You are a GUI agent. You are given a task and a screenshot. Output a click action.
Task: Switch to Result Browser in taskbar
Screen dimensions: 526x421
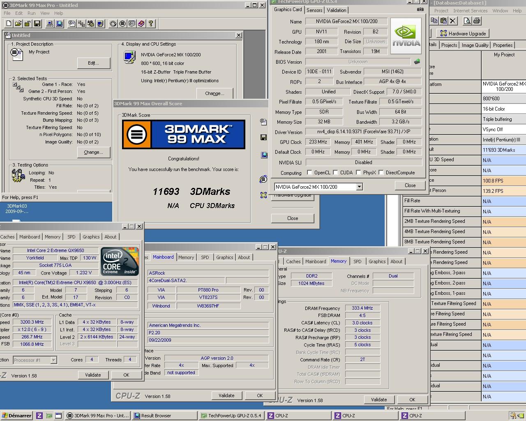(165, 416)
